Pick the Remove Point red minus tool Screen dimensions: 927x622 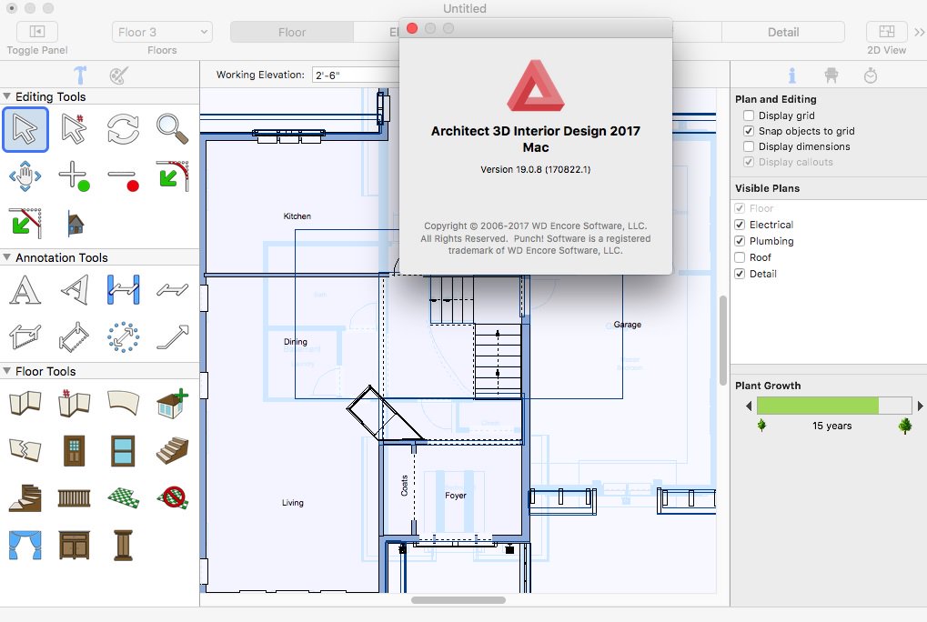[123, 179]
